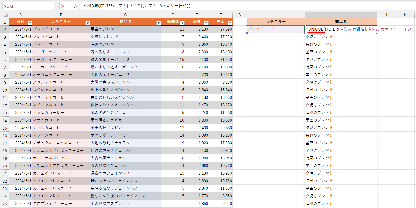Click the price value 1,350
This screenshot has height=208, width=416.
pyautogui.click(x=197, y=204)
